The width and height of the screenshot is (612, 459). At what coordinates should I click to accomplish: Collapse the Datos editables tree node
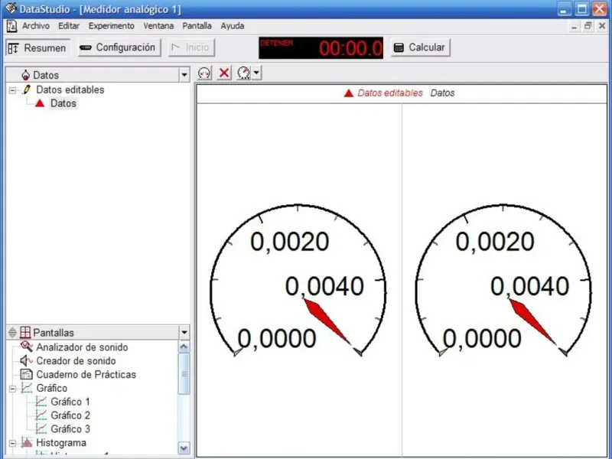pos(12,90)
